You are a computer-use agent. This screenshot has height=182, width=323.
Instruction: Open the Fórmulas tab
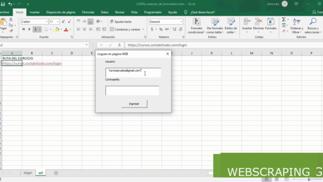click(x=88, y=12)
